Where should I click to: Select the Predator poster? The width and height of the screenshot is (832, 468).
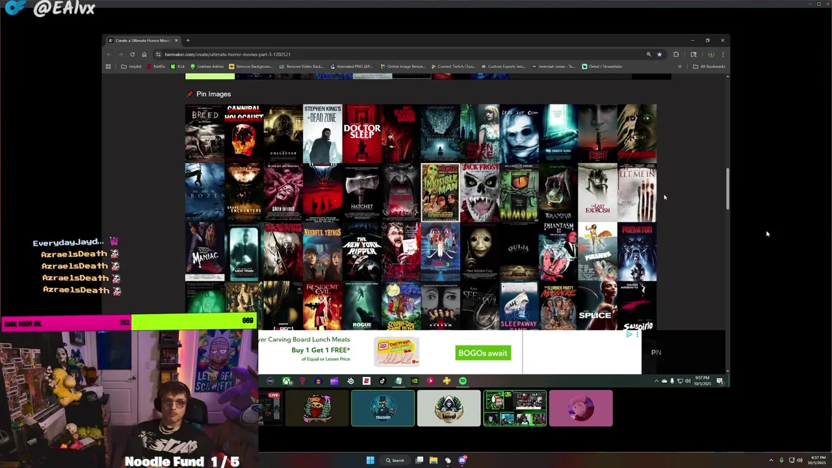pyautogui.click(x=637, y=252)
